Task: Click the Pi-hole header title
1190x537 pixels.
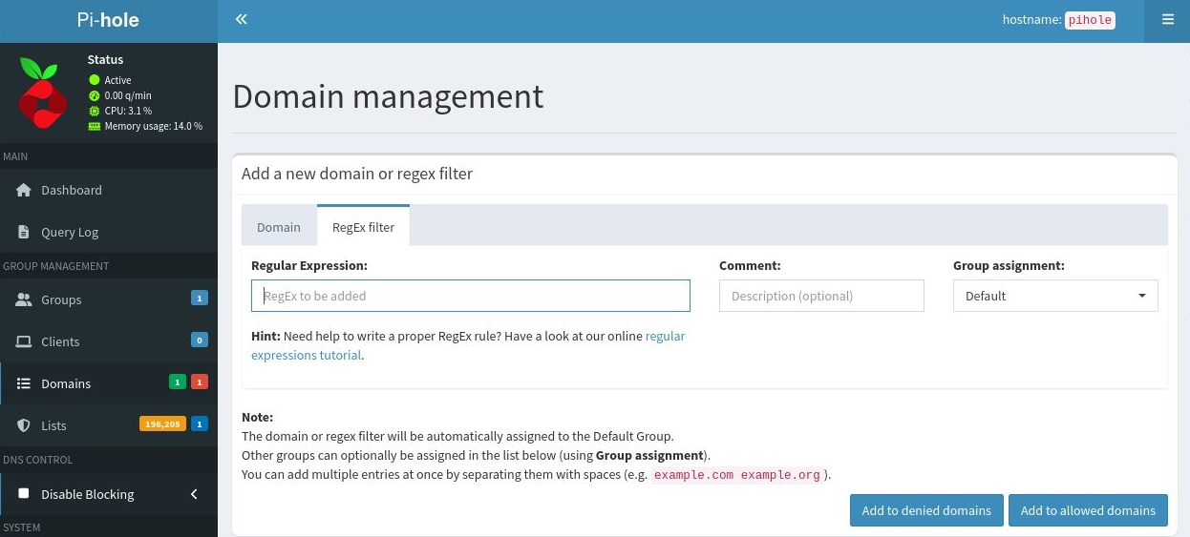Action: pos(109,19)
